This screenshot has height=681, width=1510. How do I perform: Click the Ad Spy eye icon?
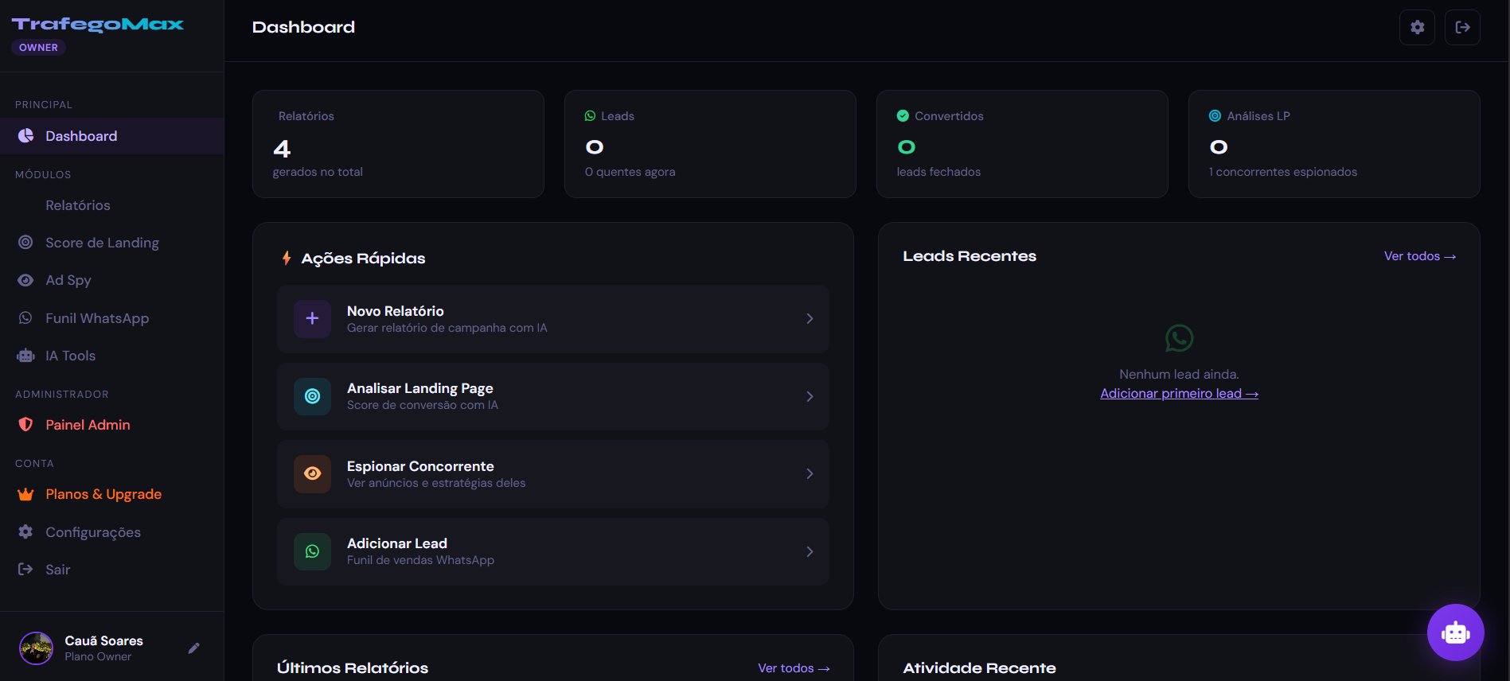25,280
